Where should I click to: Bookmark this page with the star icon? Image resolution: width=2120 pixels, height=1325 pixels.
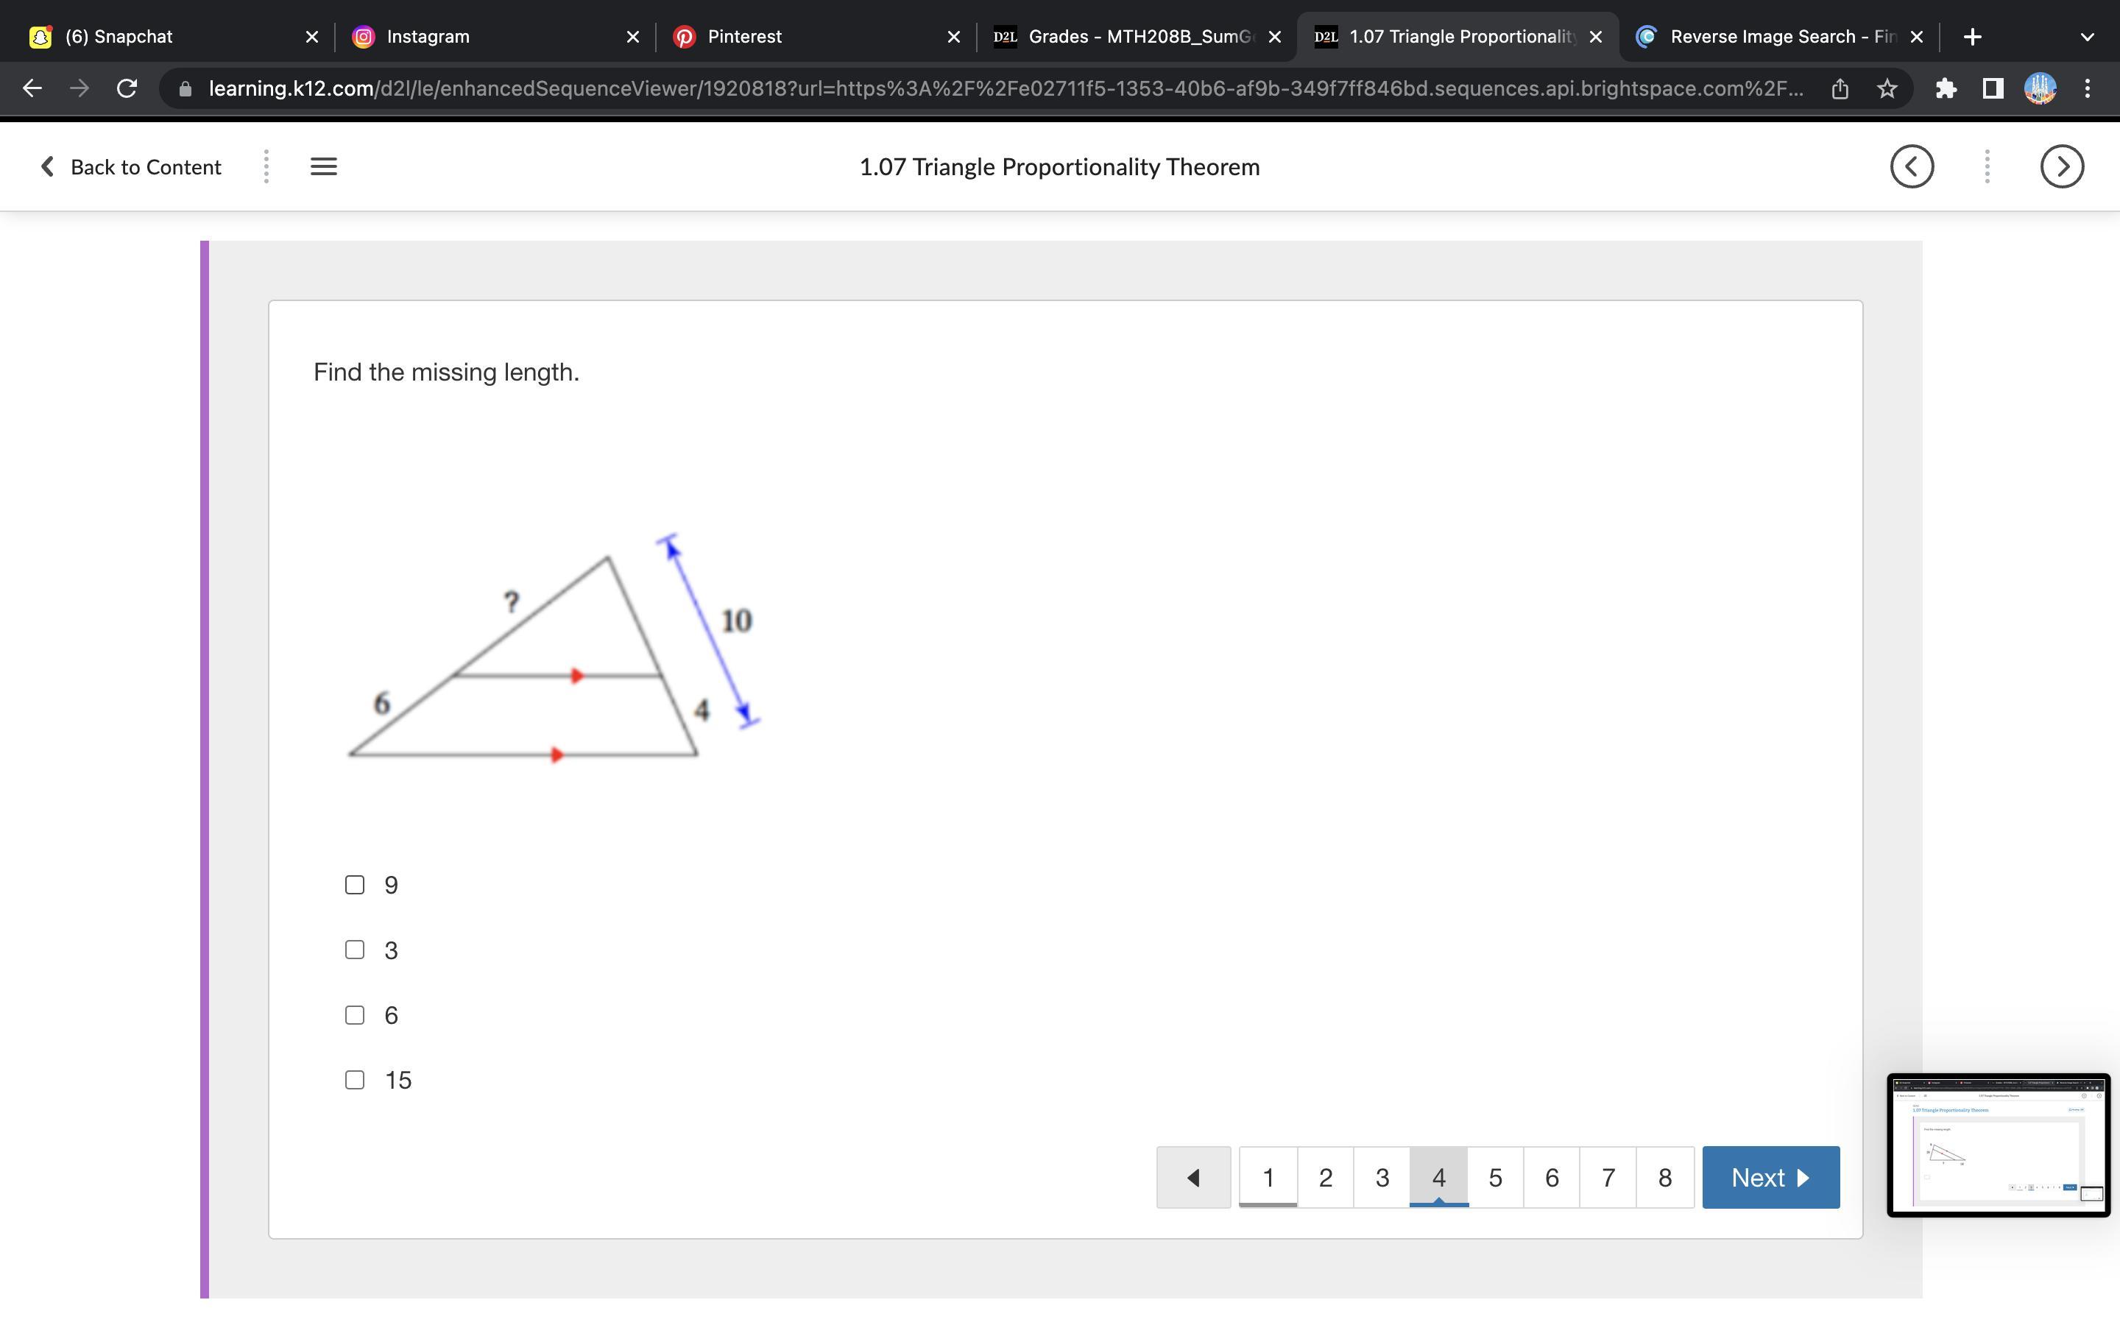pyautogui.click(x=1887, y=88)
